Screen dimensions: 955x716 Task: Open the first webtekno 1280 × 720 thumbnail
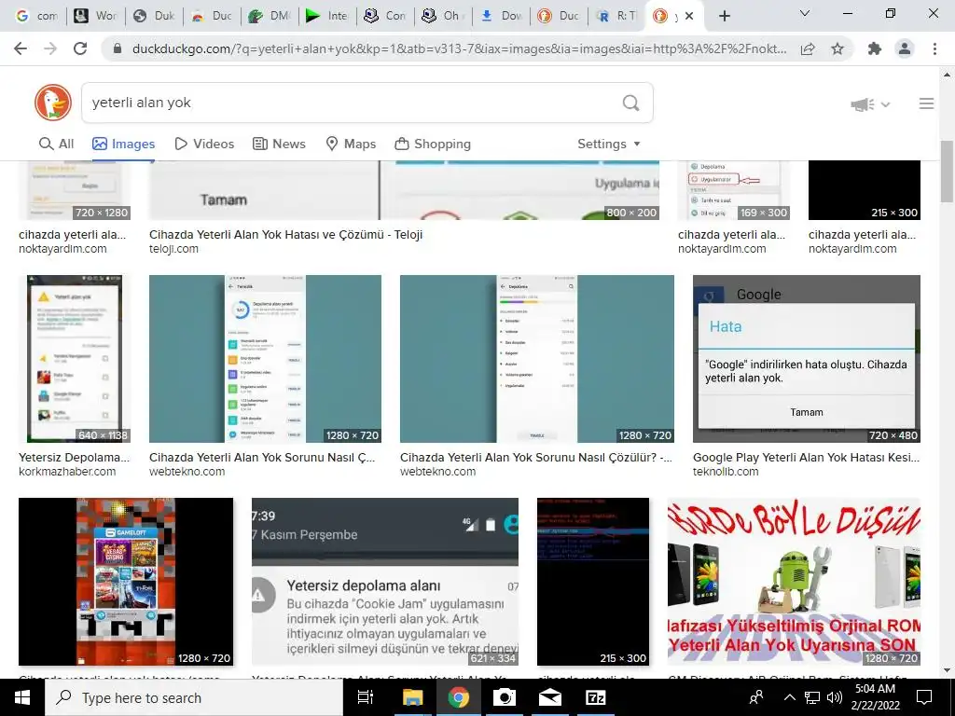tap(265, 359)
